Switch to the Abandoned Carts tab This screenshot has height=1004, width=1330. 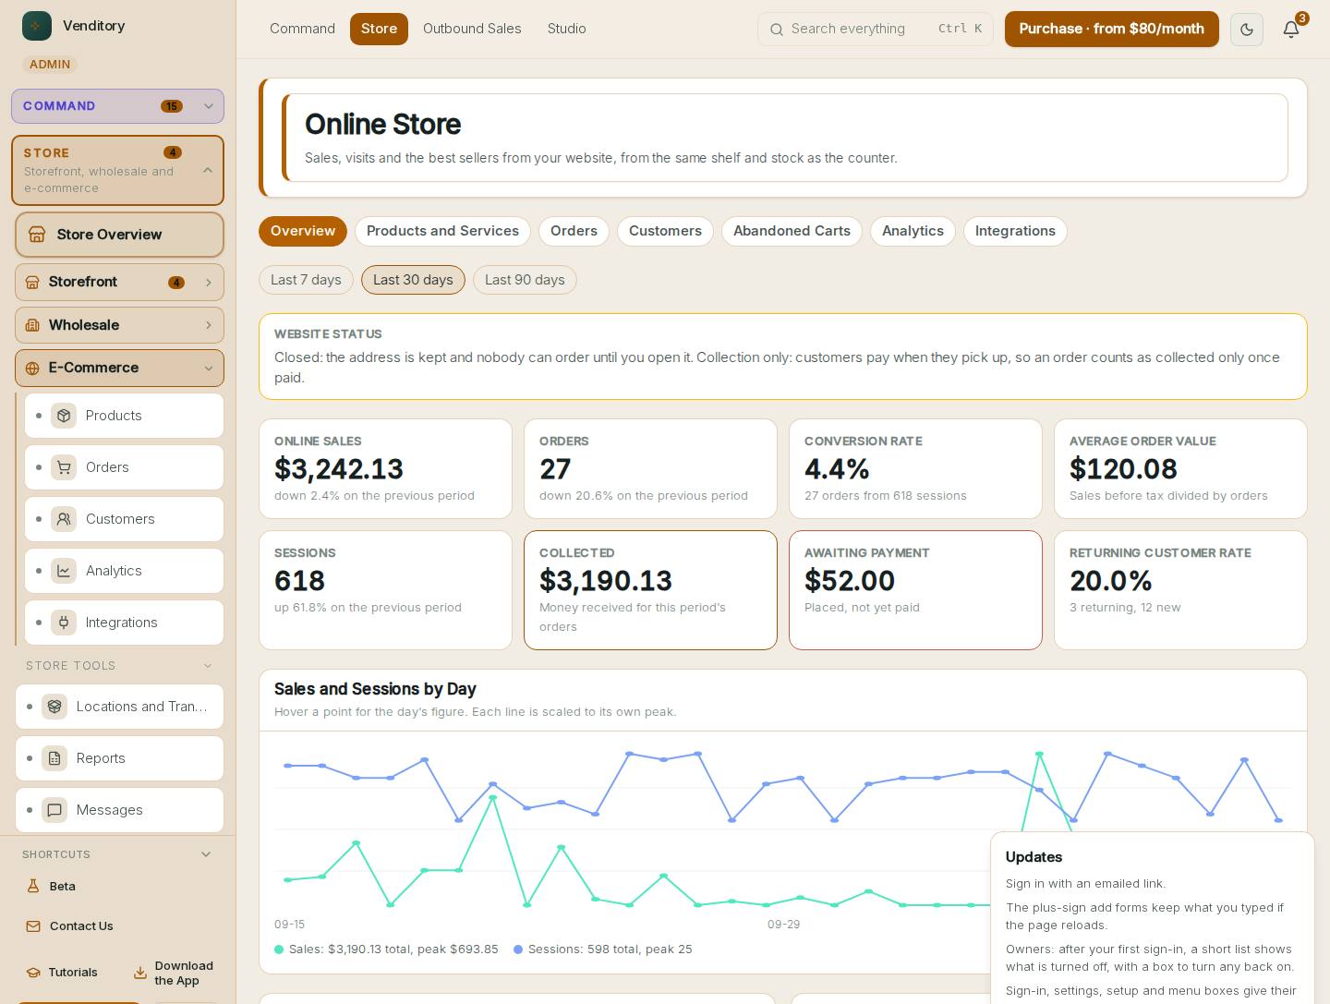(x=792, y=231)
